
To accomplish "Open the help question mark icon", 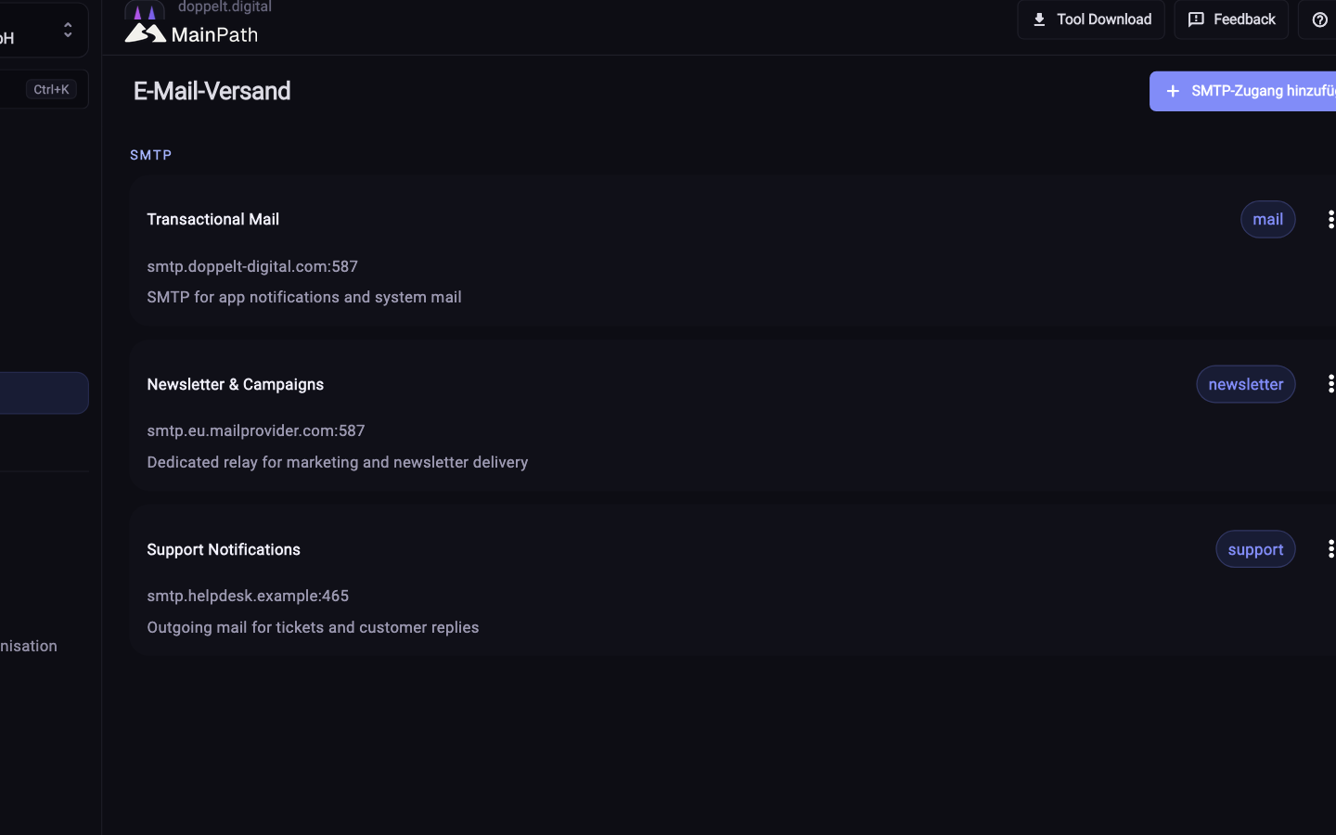I will (x=1319, y=19).
